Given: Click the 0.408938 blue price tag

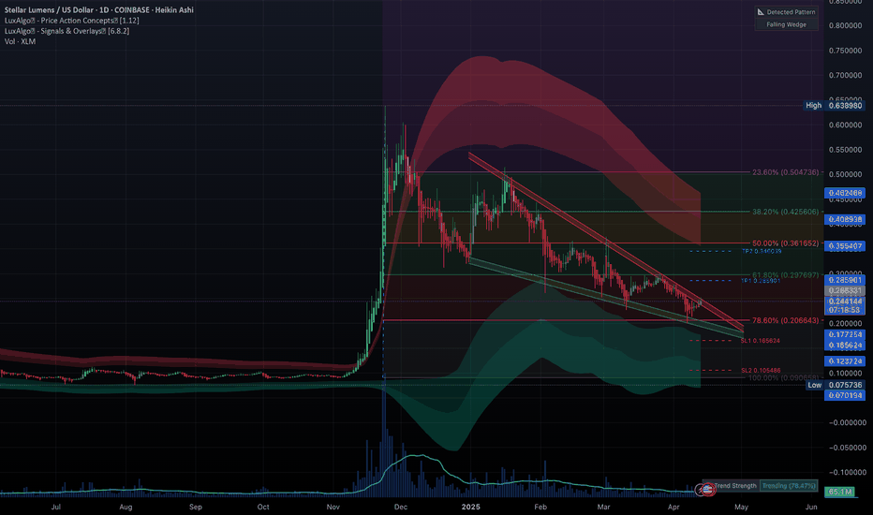Looking at the screenshot, I should (x=845, y=220).
